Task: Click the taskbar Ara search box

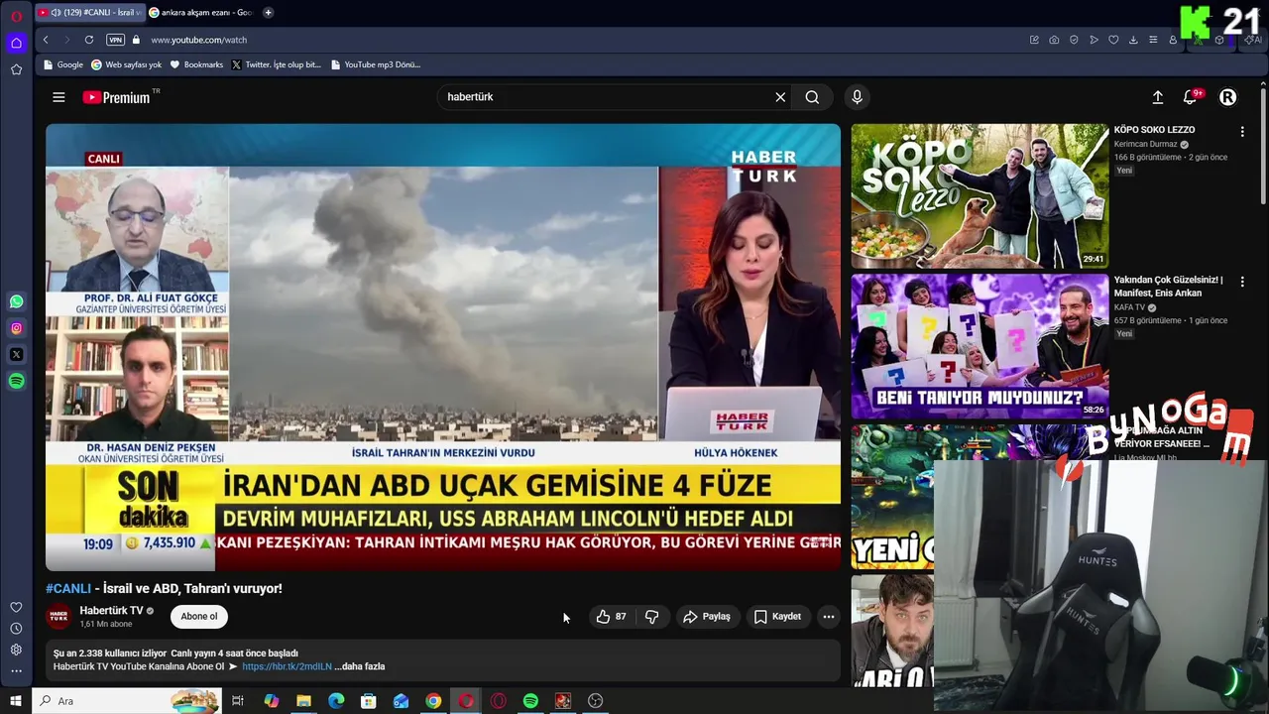Action: pos(126,701)
